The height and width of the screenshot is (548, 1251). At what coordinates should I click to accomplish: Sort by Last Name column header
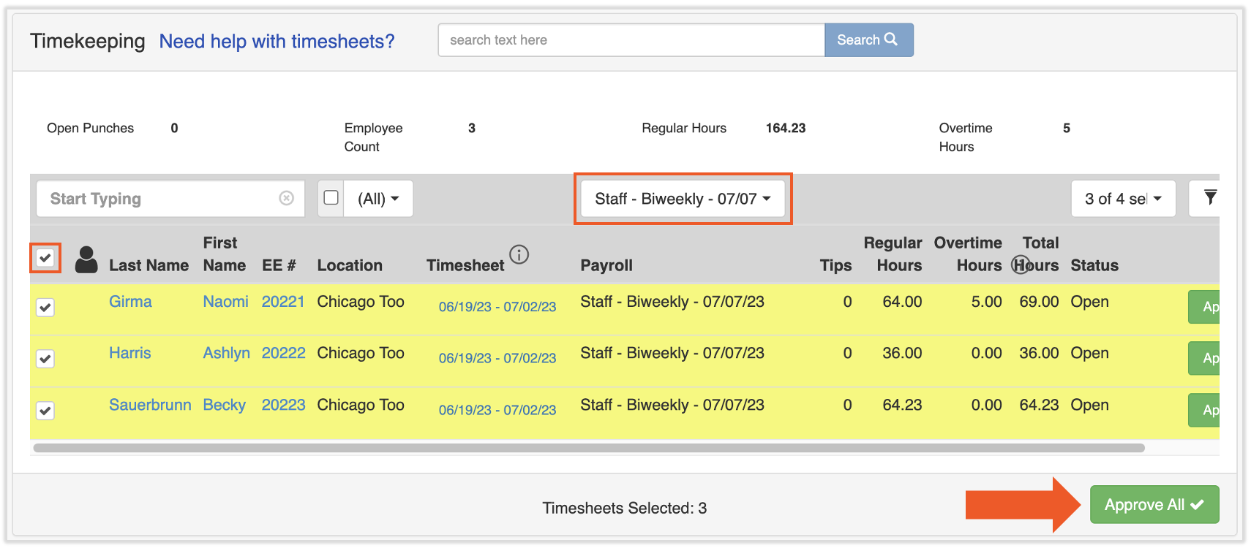tap(149, 265)
